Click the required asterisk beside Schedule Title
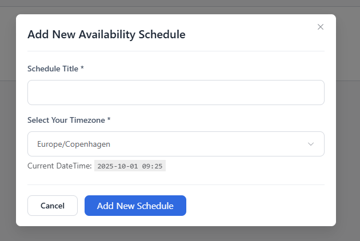The height and width of the screenshot is (241, 360). (x=82, y=69)
